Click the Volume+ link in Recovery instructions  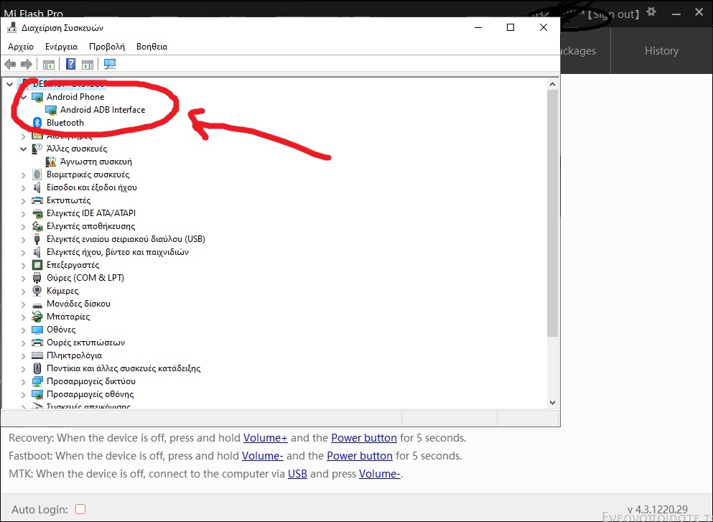point(265,438)
